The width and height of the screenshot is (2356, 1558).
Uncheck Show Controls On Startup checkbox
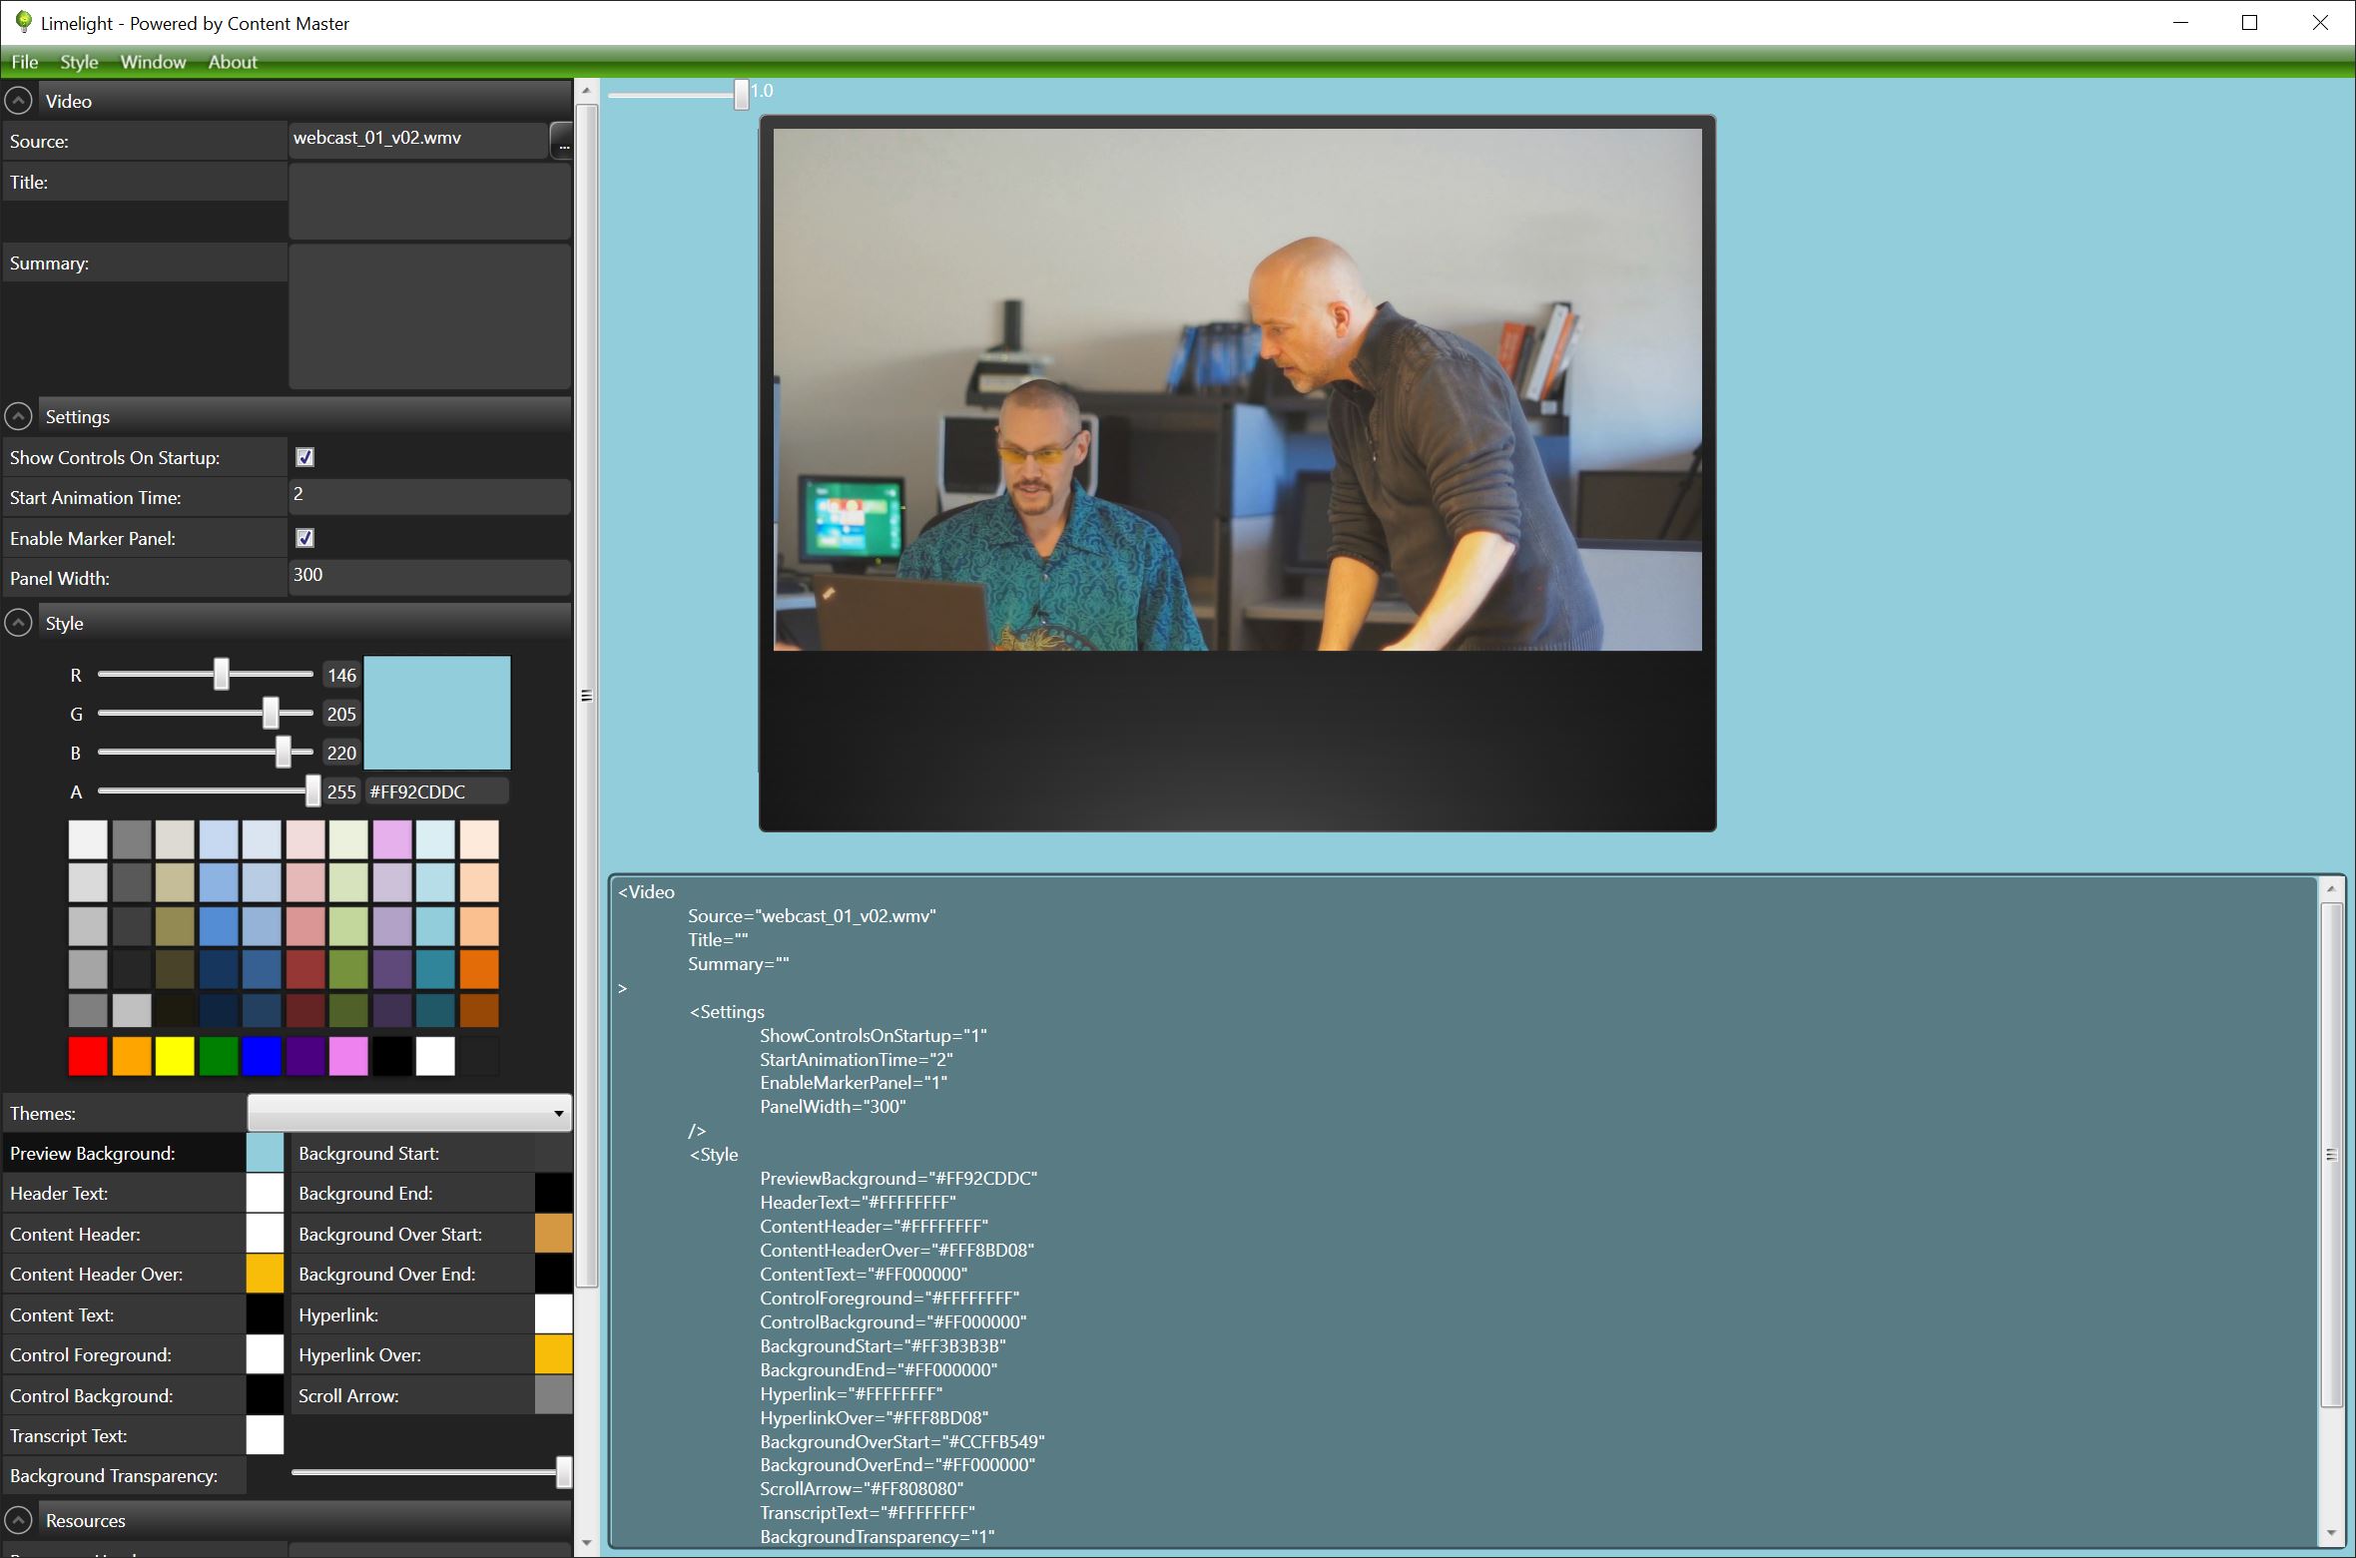click(x=305, y=457)
